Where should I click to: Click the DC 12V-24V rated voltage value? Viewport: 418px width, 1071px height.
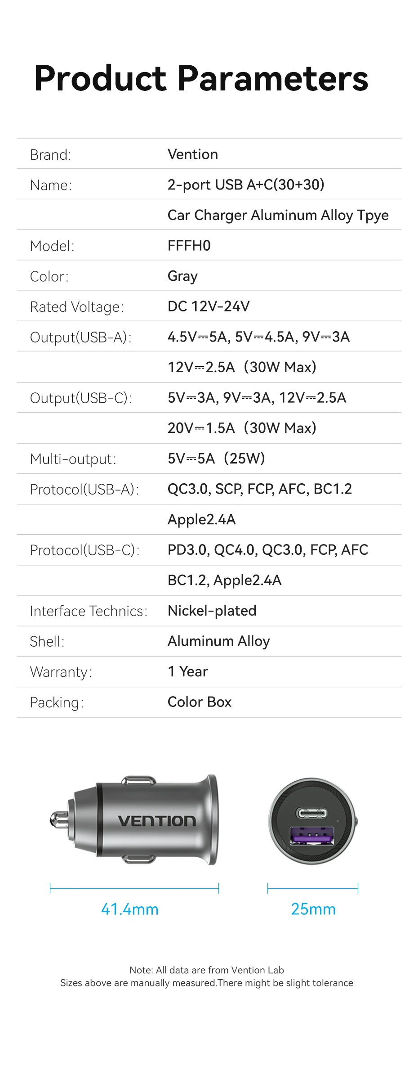pyautogui.click(x=209, y=306)
